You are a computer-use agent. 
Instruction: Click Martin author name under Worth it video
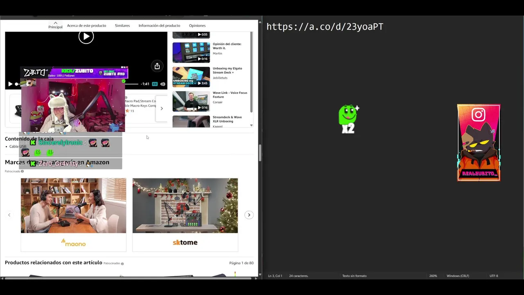[x=217, y=53]
